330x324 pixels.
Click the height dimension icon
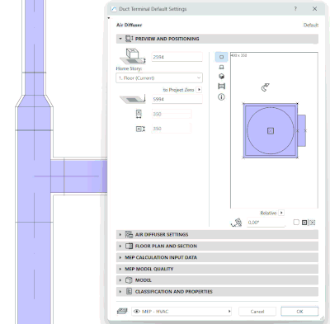point(140,129)
